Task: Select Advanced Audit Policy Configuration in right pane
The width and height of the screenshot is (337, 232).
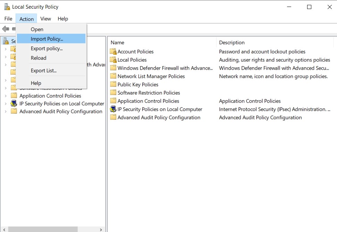Action: tap(159, 117)
